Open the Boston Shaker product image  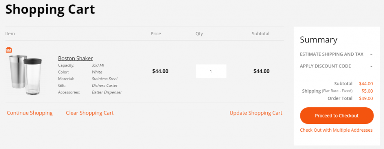pos(25,75)
